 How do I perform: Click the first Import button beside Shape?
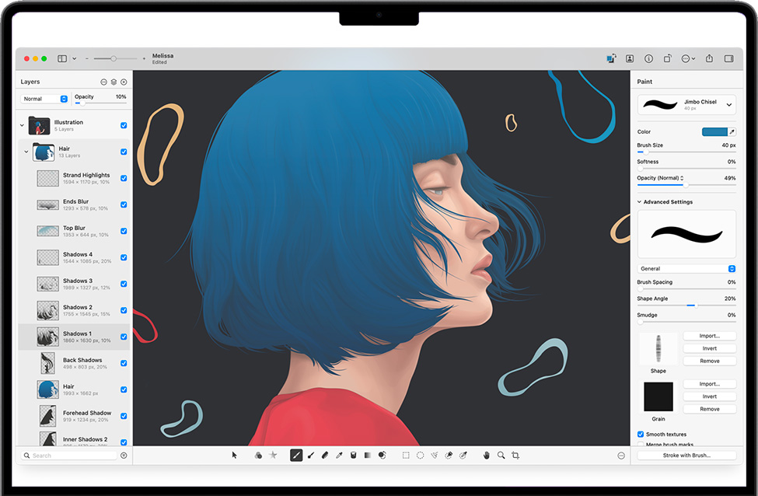tap(710, 336)
